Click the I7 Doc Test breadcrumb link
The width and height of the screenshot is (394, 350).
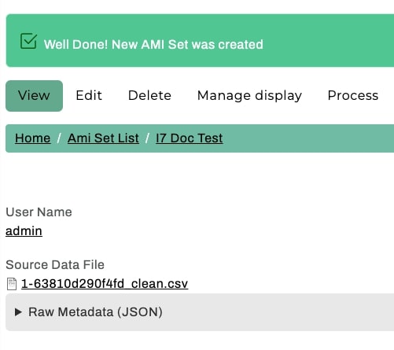(190, 138)
